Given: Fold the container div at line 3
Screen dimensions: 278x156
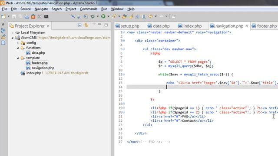Looking at the screenshot, I should pyautogui.click(x=124, y=41).
